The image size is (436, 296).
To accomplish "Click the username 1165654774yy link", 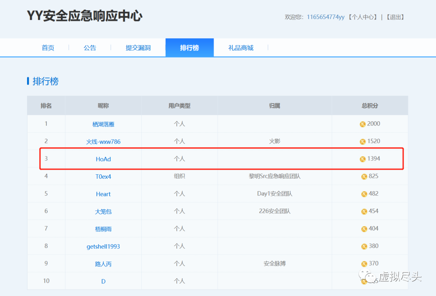I will point(326,17).
